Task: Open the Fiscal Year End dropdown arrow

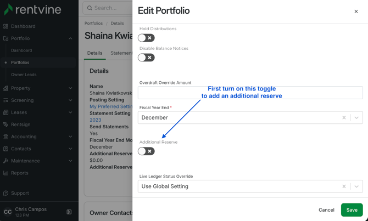Action: tap(356, 118)
